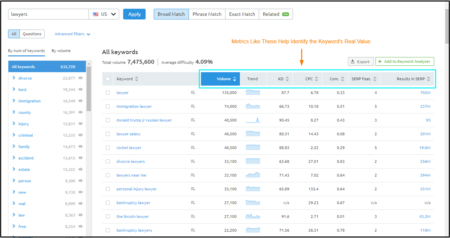Switch to Exact Match tab
Image resolution: width=450 pixels, height=238 pixels.
(x=242, y=14)
